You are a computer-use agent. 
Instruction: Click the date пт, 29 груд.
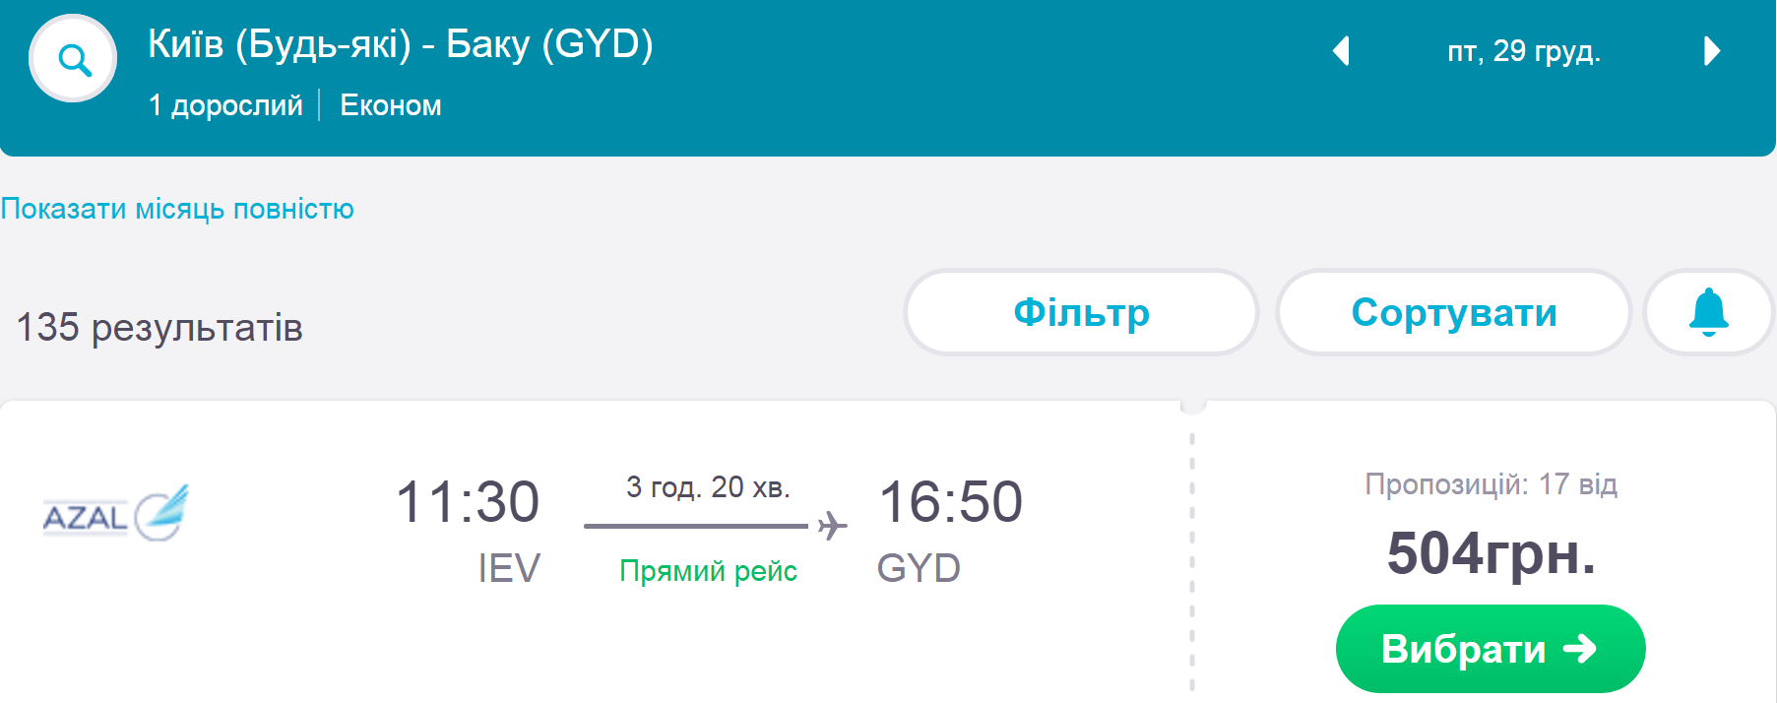[1523, 51]
